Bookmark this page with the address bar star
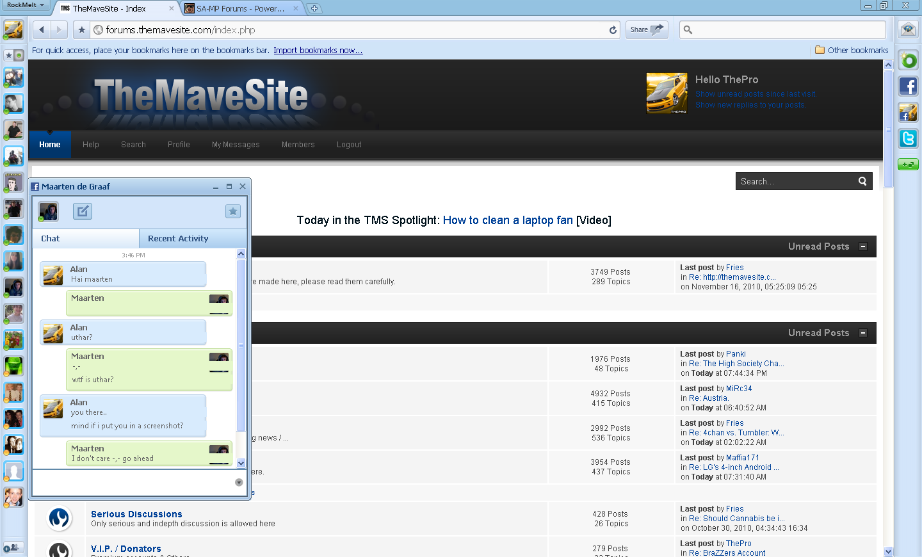922x557 pixels. pos(81,29)
